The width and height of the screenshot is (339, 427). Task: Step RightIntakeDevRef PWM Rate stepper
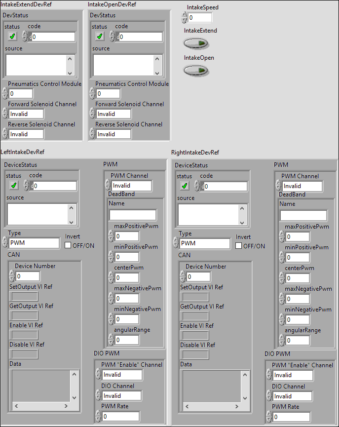coord(269,417)
